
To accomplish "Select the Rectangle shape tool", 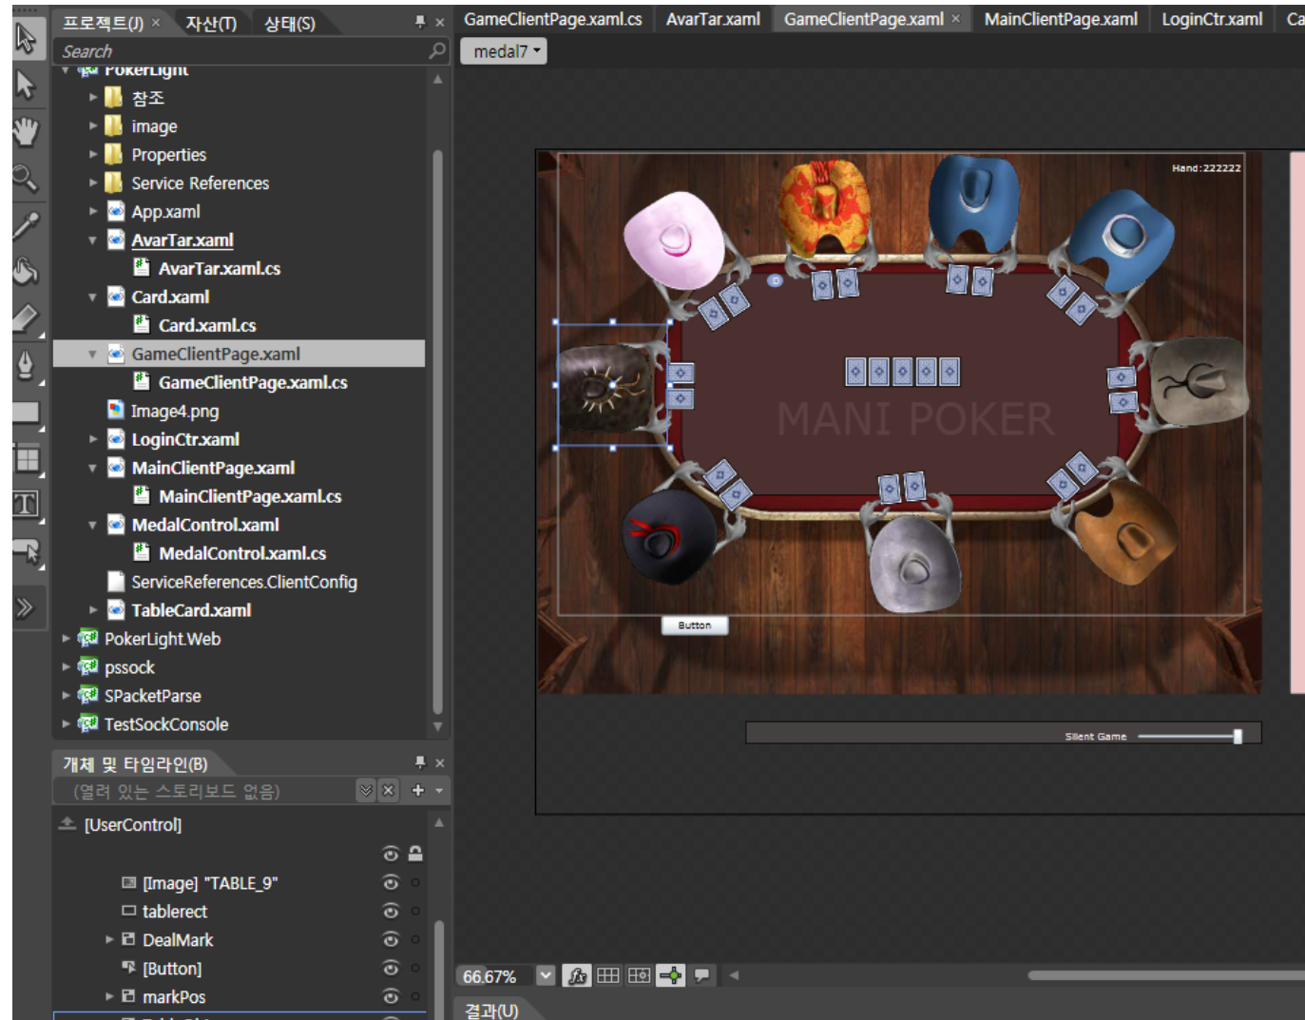I will (x=26, y=412).
